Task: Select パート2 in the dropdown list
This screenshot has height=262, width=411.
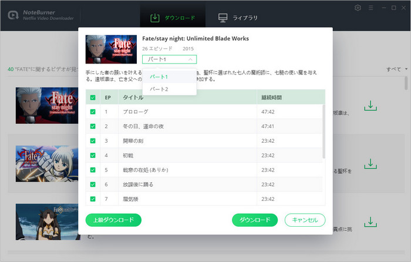Action: click(169, 89)
